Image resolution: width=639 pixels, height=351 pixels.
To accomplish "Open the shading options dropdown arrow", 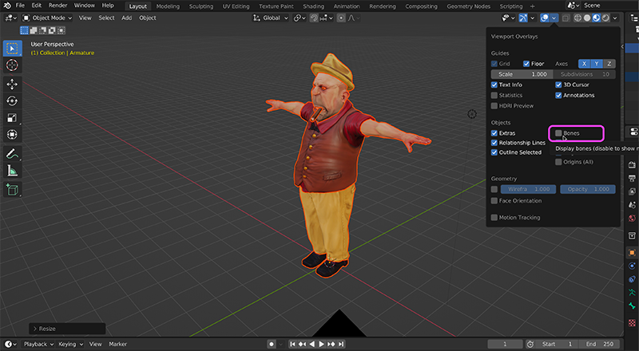I will [615, 18].
